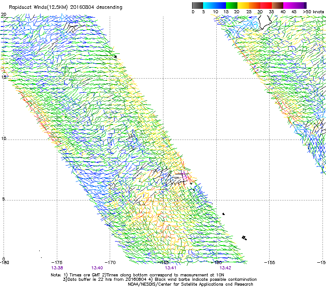Click the brown 35-40 knots legend swatch
Viewport: 326px width, 287px height.
click(278, 5)
